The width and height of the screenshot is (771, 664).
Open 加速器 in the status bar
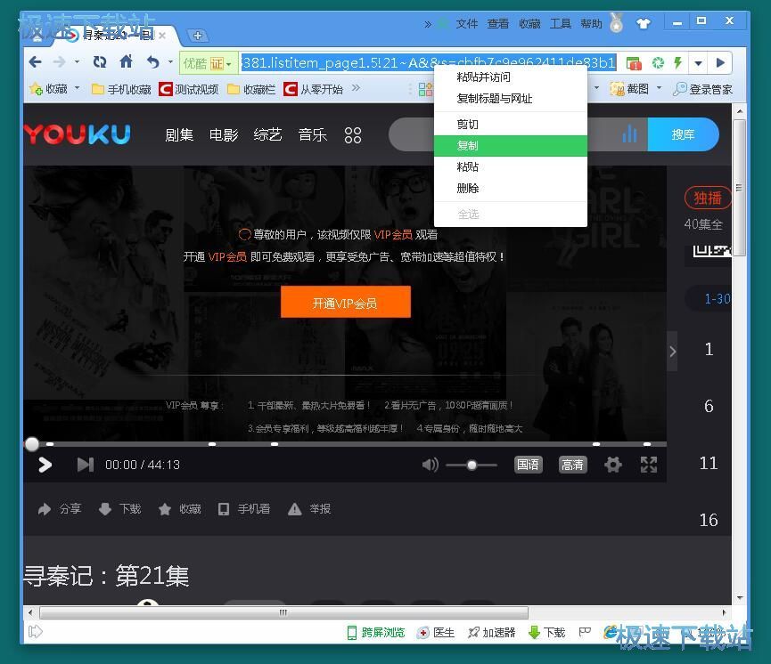click(492, 632)
